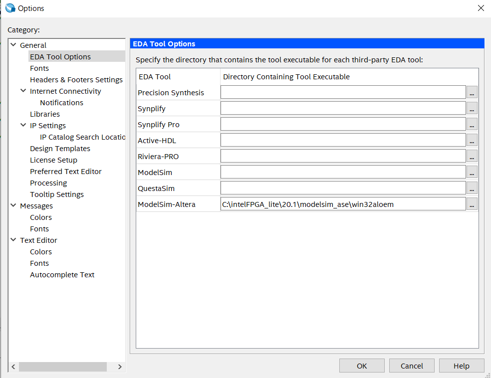Open IP Catalog Search Locations
The image size is (491, 378).
[83, 137]
